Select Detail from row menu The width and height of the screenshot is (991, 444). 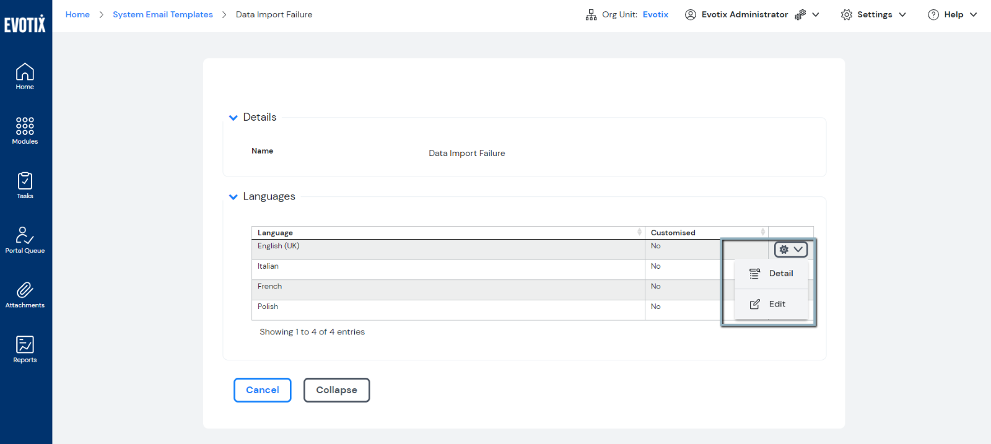click(x=771, y=274)
